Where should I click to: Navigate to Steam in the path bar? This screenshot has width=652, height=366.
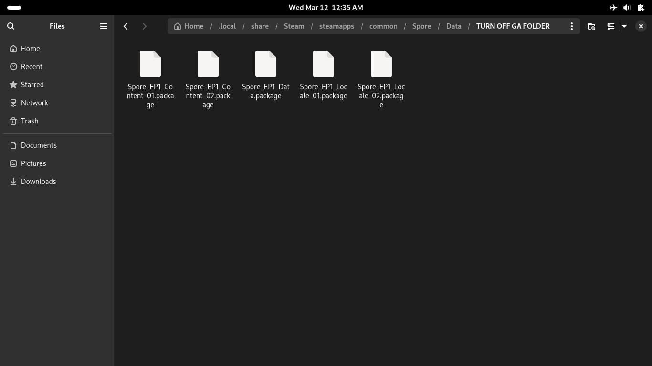point(294,26)
